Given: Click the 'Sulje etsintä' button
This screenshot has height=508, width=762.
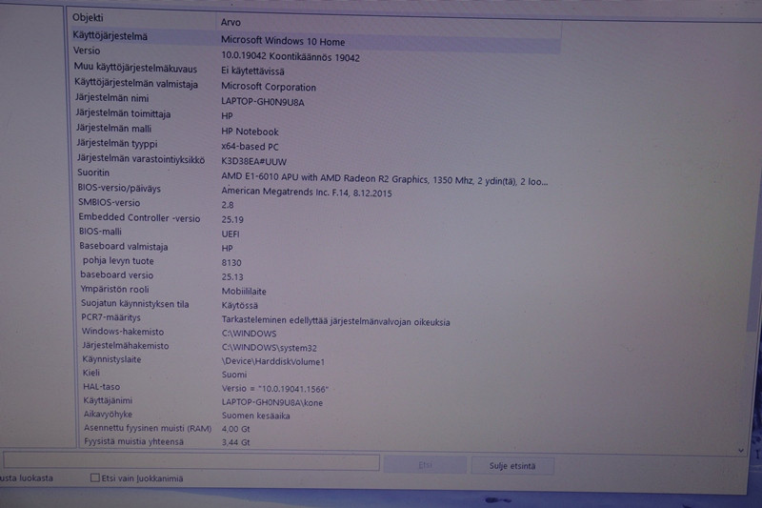Looking at the screenshot, I should [x=512, y=466].
